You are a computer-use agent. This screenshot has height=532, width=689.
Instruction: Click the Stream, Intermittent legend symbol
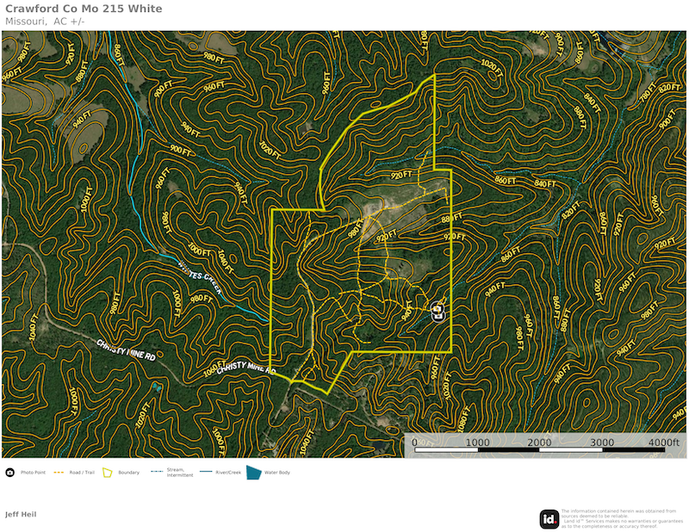coord(157,471)
